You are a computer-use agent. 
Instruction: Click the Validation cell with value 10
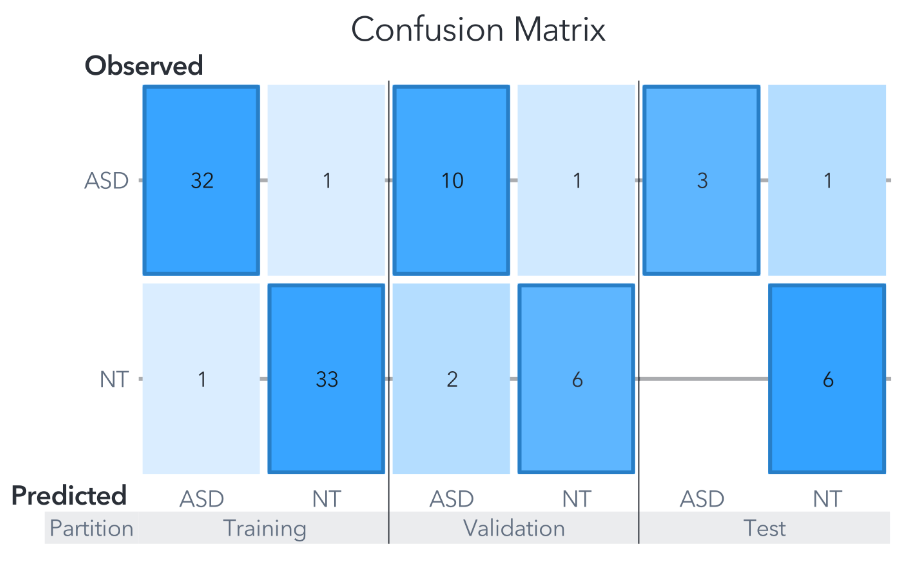pyautogui.click(x=451, y=180)
